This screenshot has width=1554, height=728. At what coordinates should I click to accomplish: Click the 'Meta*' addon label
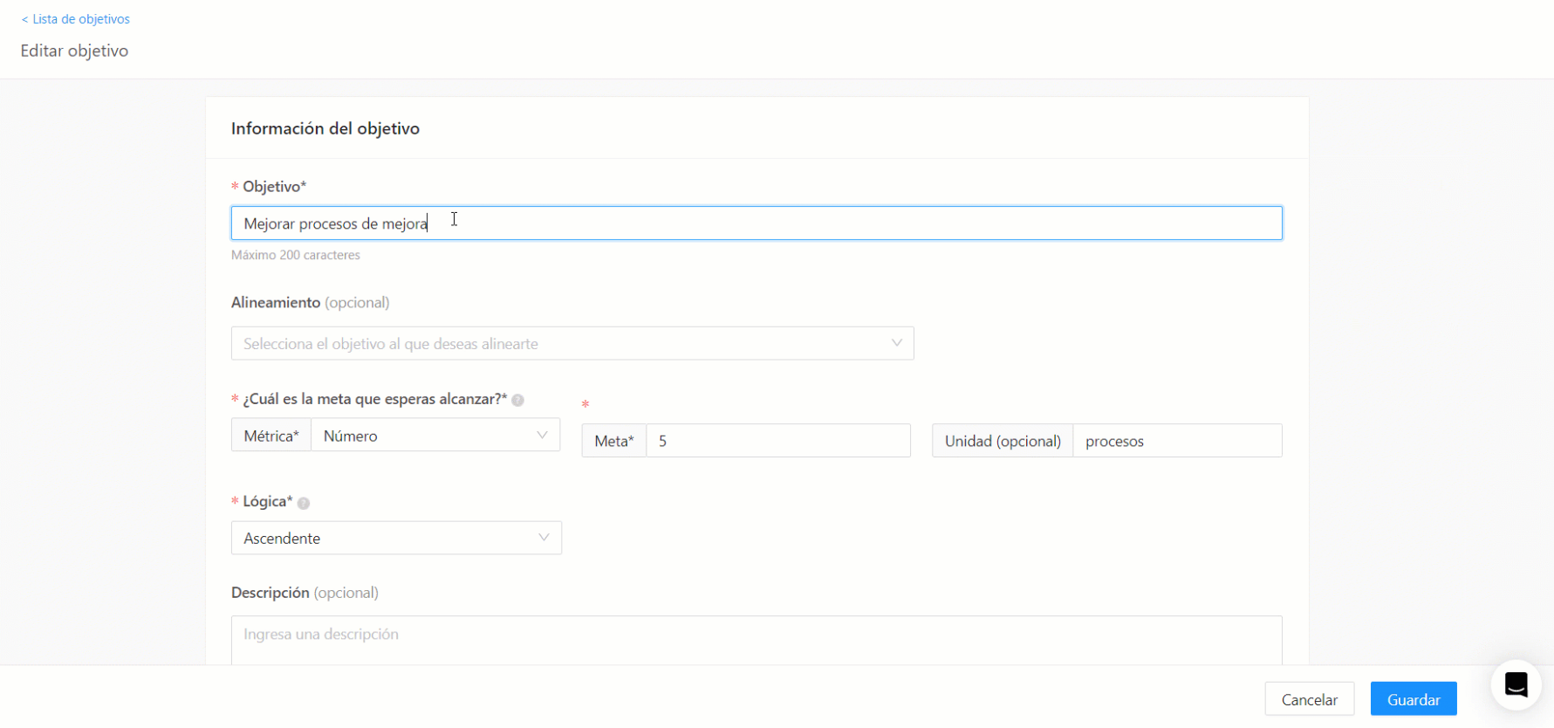(614, 441)
